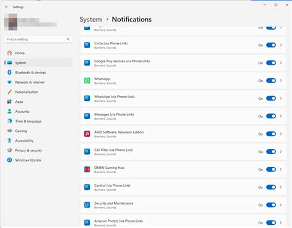Toggle Amazon Photos (via Phone Link) notifications
Image resolution: width=292 pixels, height=228 pixels.
[271, 222]
